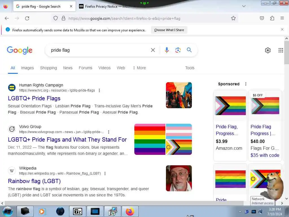Open LGBTQ+ Pride Flags HRC link

(34, 98)
